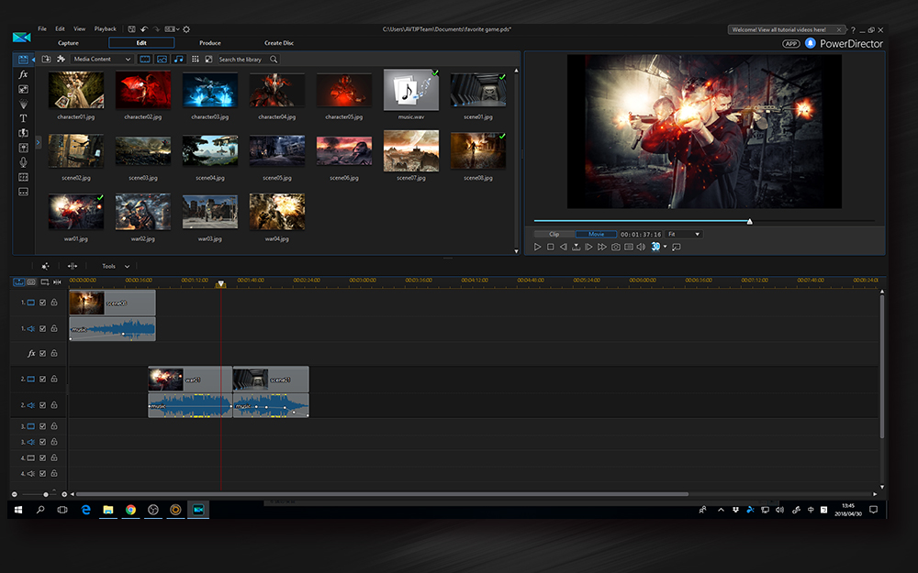Select Clip preview mode button

554,235
